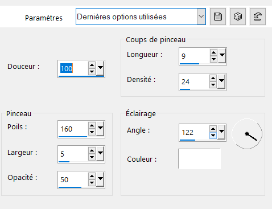Decrease Longueur value with down arrow
The image size is (272, 209).
coord(213,59)
